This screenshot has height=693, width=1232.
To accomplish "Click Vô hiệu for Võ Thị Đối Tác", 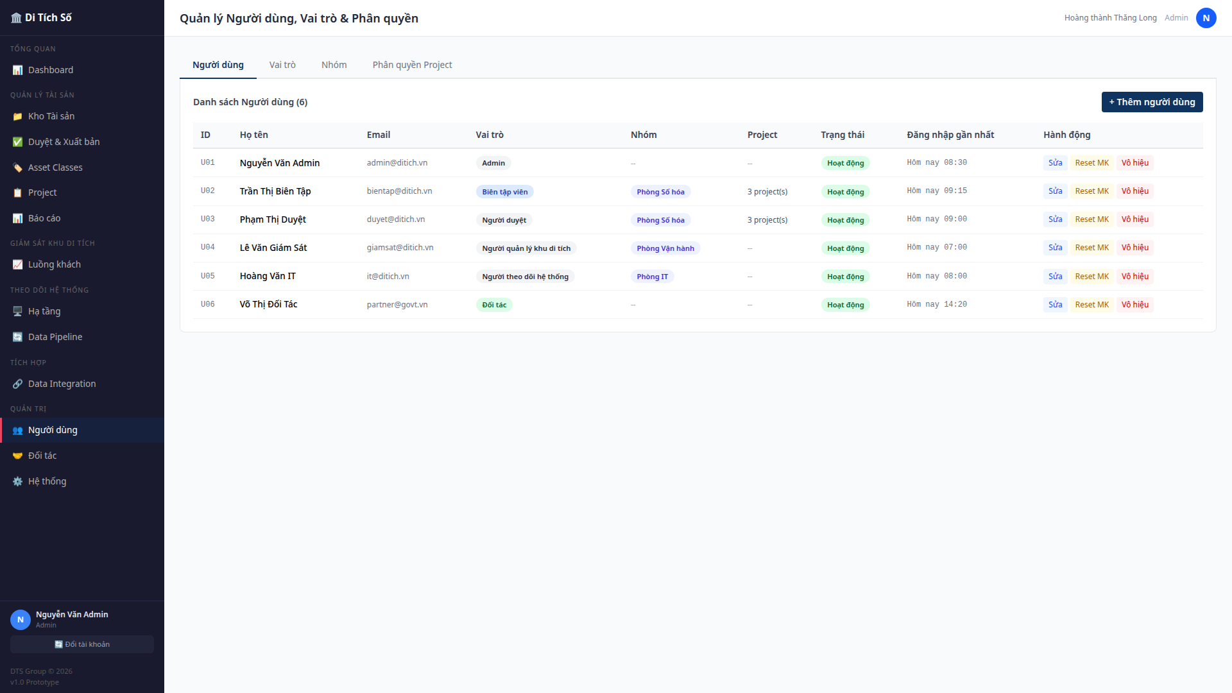I will 1134,305.
